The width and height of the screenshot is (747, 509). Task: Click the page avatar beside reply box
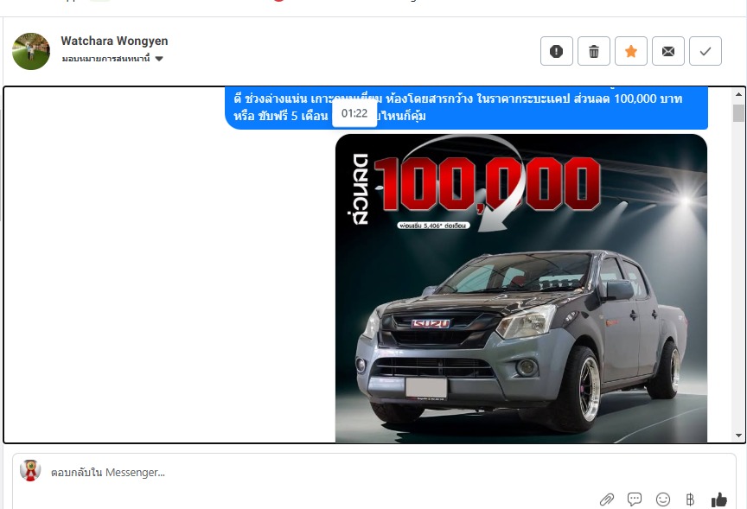click(x=30, y=470)
